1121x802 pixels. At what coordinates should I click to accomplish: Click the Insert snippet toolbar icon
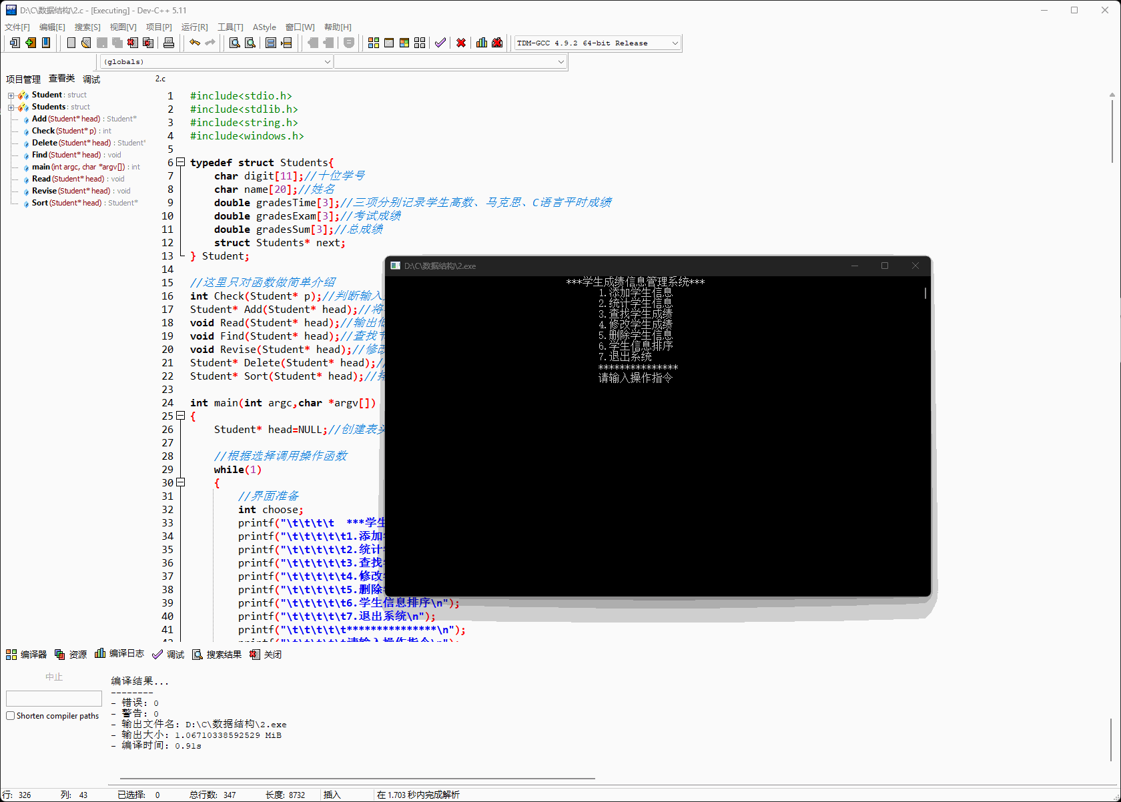pos(15,43)
